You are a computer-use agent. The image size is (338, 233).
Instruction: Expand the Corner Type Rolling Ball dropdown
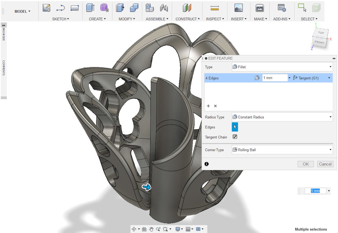point(282,150)
